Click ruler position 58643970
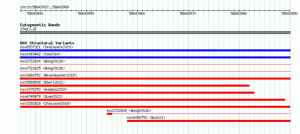 coord(188,13)
